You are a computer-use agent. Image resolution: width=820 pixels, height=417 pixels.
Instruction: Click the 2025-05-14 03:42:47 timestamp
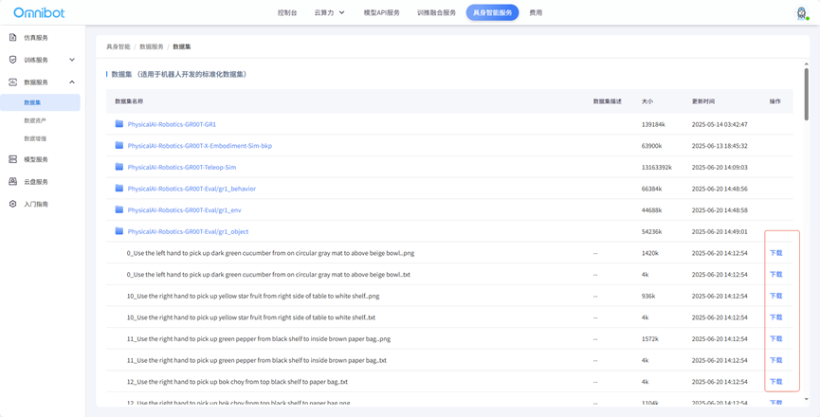(720, 124)
